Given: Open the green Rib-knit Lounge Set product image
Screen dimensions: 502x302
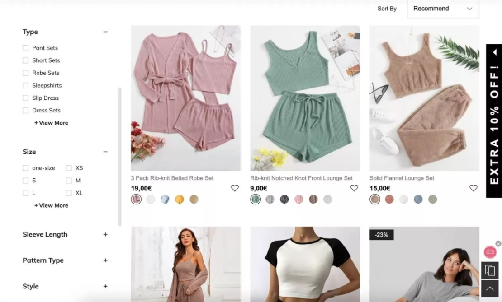Looking at the screenshot, I should pyautogui.click(x=305, y=98).
